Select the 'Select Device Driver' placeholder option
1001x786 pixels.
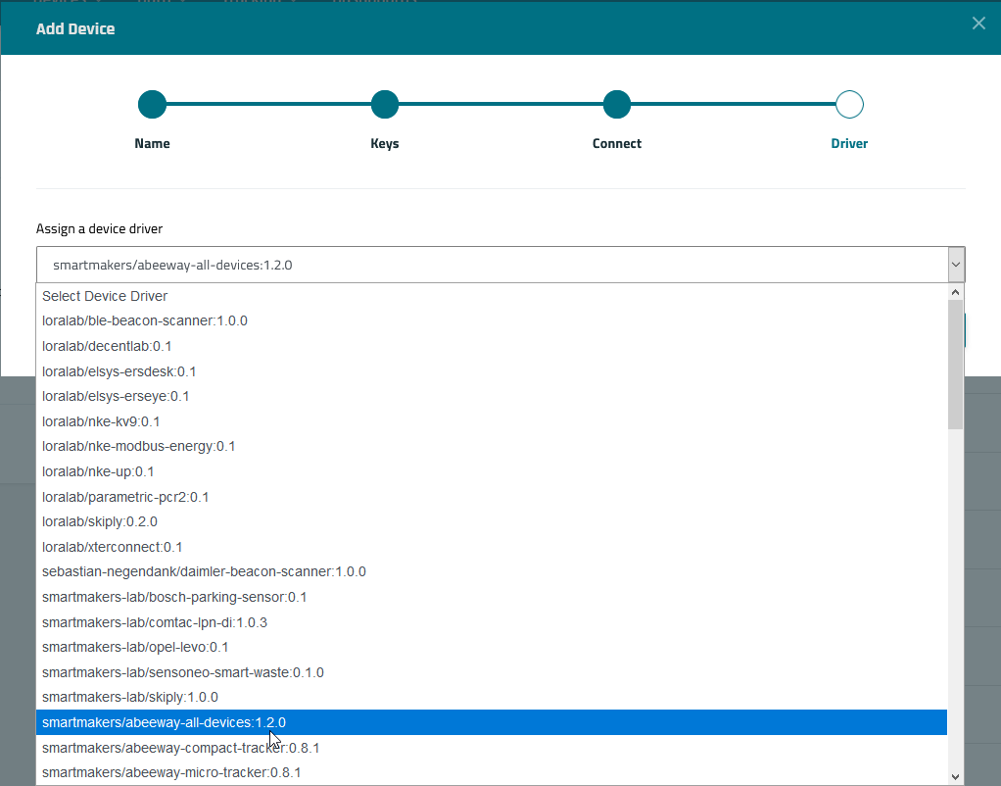[105, 296]
